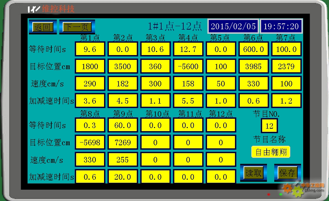Edit 第9点 等待时间 value 60.0
329x201 pixels.
(x=123, y=125)
